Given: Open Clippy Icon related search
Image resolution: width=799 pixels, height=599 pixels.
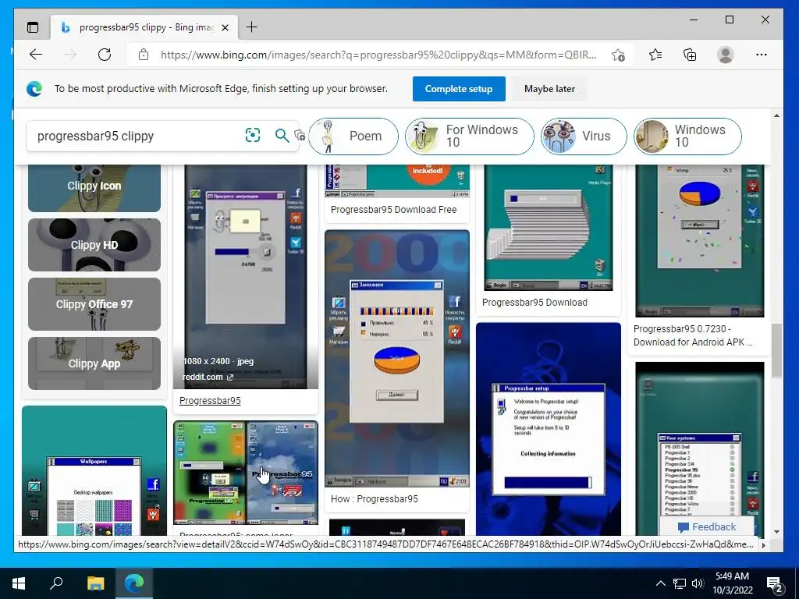Looking at the screenshot, I should pos(94,187).
